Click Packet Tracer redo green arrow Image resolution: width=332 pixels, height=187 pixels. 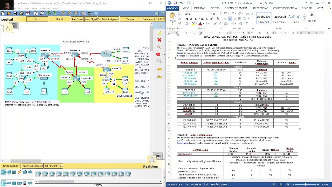click(x=54, y=13)
